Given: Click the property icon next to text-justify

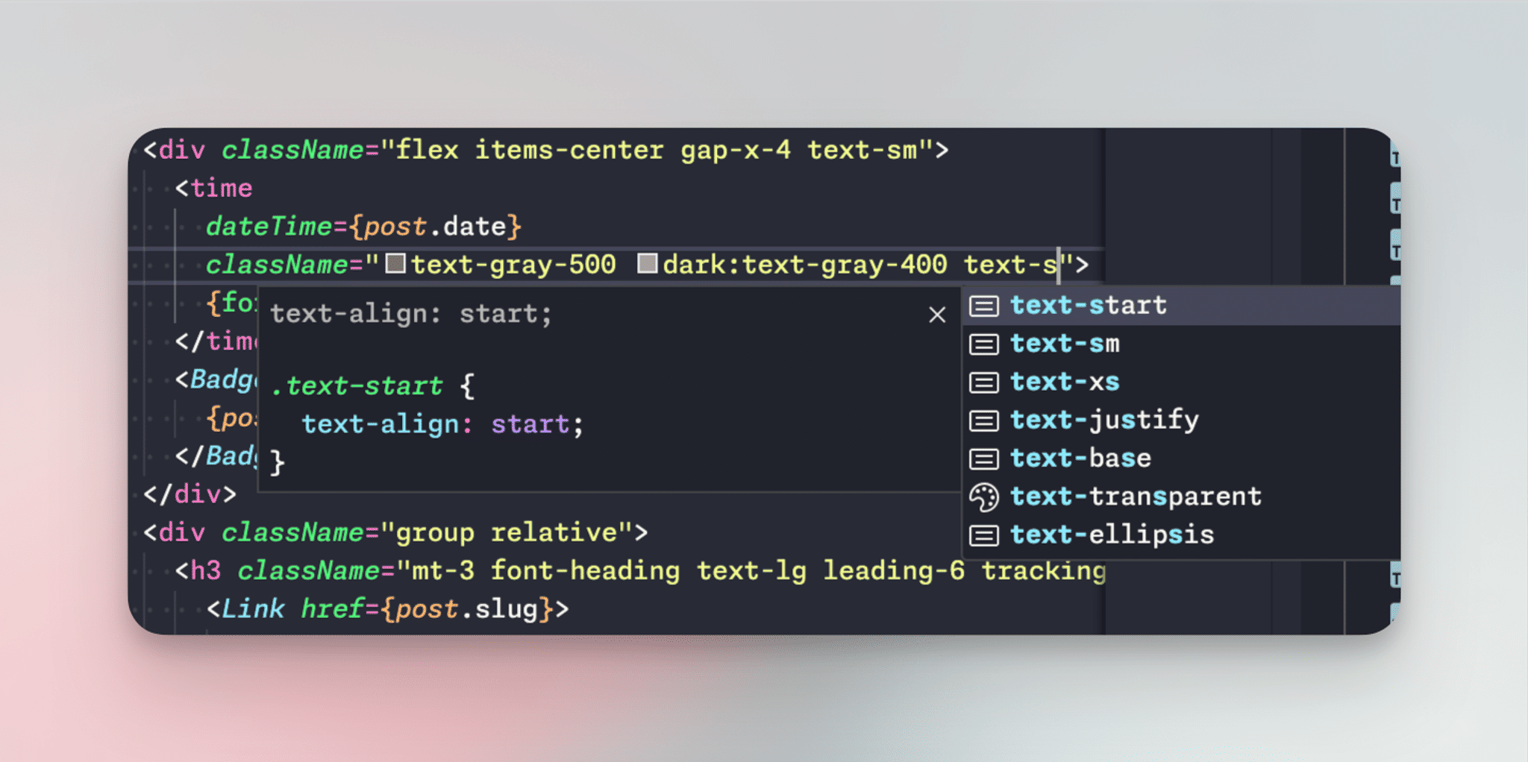Looking at the screenshot, I should (x=984, y=421).
